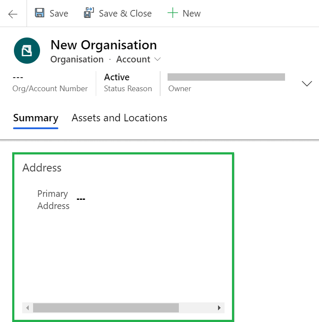319x322 pixels.
Task: Click the floppy disk Save icon
Action: pyautogui.click(x=40, y=13)
